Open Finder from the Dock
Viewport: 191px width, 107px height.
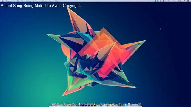tap(52, 105)
